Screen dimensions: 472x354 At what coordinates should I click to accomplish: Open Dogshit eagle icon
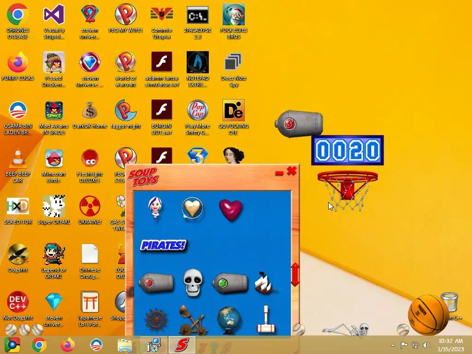pyautogui.click(x=18, y=258)
